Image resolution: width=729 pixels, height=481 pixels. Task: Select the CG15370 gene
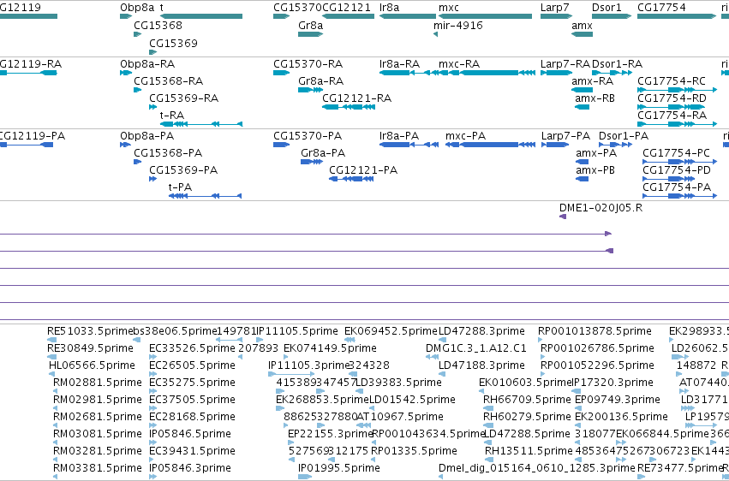click(281, 16)
